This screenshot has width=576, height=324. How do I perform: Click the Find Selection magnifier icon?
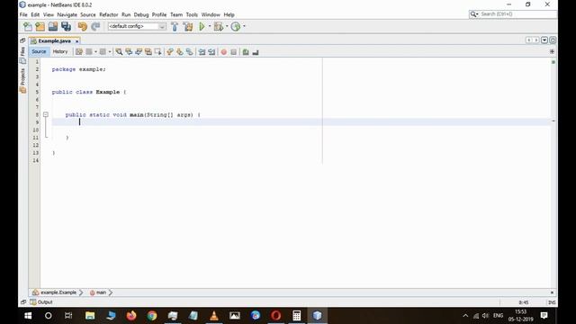point(119,52)
